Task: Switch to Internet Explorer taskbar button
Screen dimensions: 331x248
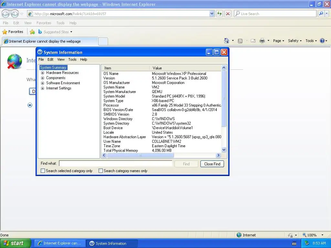Action: point(60,243)
